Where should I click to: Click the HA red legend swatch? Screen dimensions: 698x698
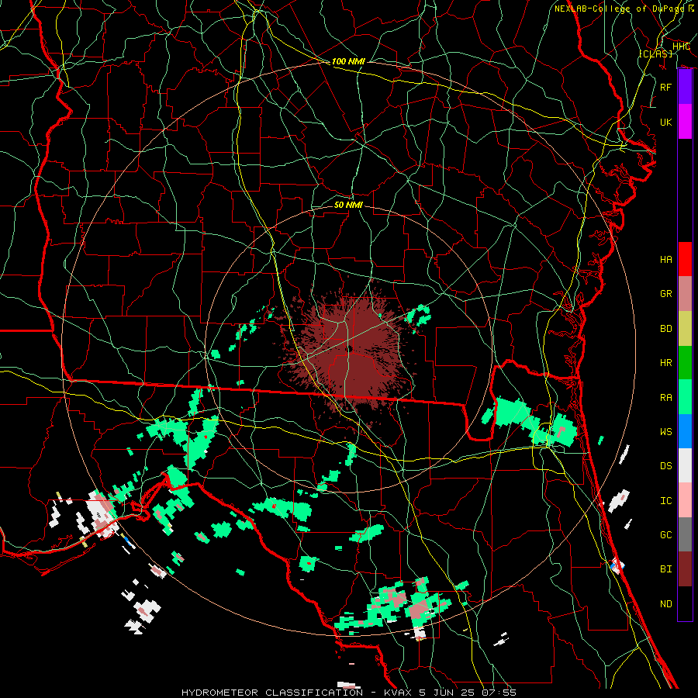coord(685,259)
